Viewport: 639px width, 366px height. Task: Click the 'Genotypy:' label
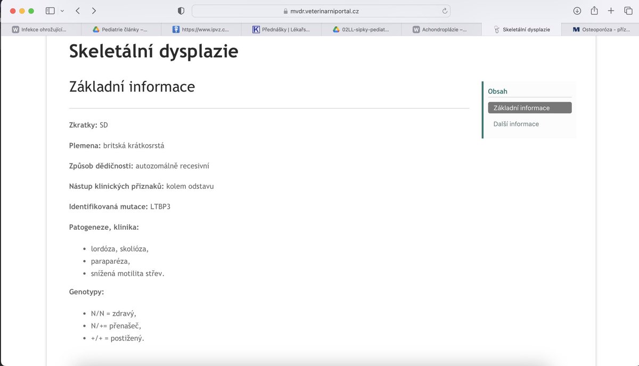pyautogui.click(x=87, y=292)
